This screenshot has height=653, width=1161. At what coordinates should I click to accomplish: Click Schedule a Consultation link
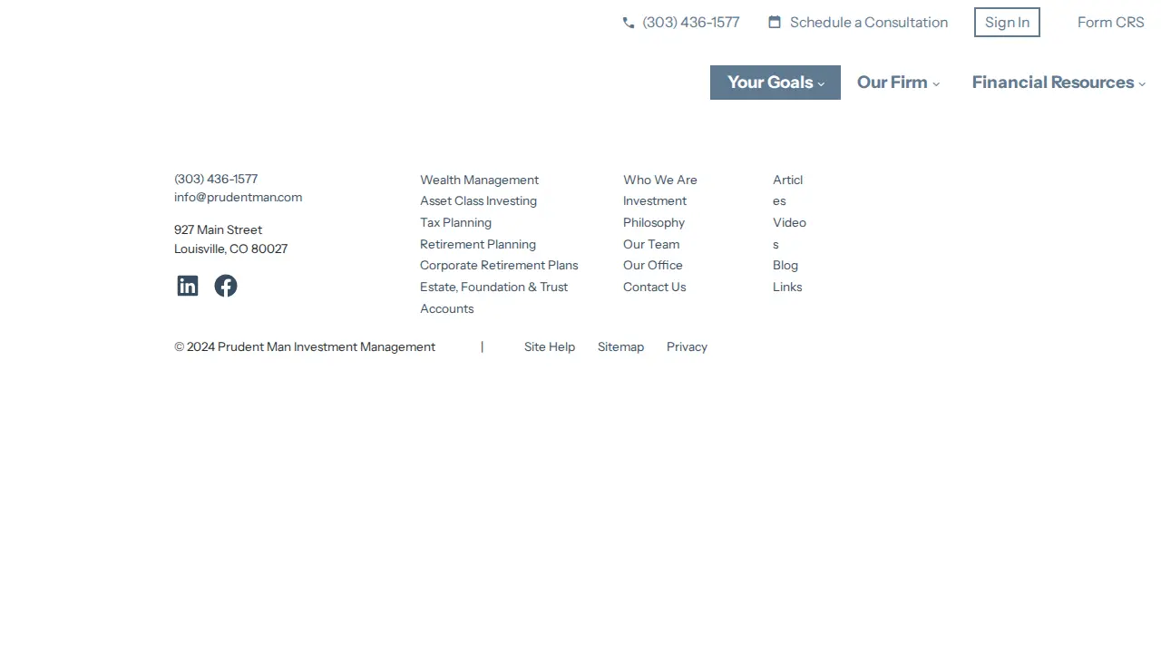coord(869,23)
